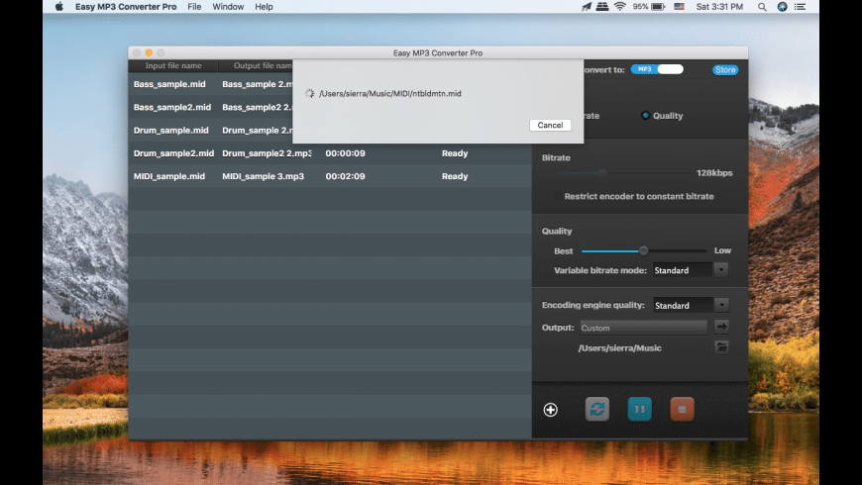862x485 pixels.
Task: Click the 00:00:09 duration cell
Action: (345, 153)
